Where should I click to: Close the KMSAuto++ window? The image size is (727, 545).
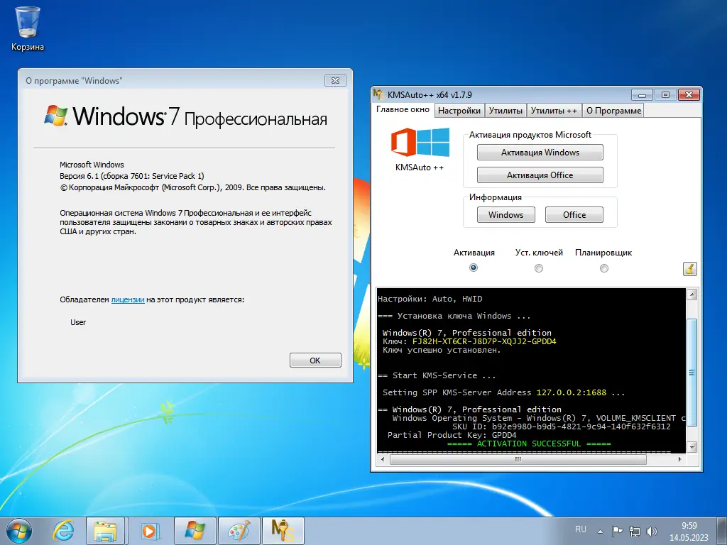pos(689,94)
